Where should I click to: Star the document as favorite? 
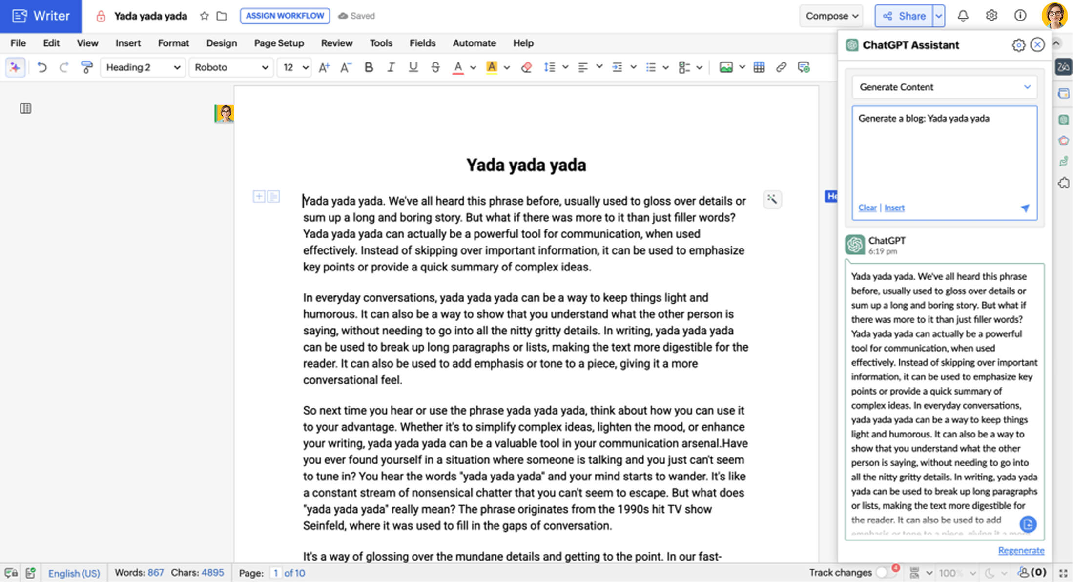(x=205, y=16)
